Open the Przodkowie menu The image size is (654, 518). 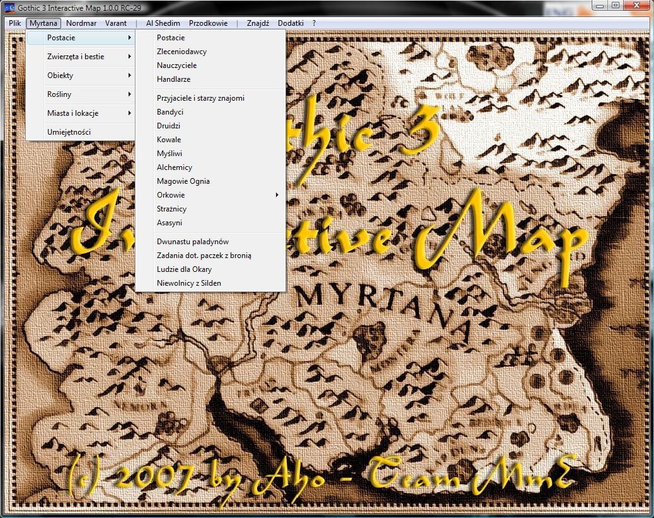coord(208,23)
